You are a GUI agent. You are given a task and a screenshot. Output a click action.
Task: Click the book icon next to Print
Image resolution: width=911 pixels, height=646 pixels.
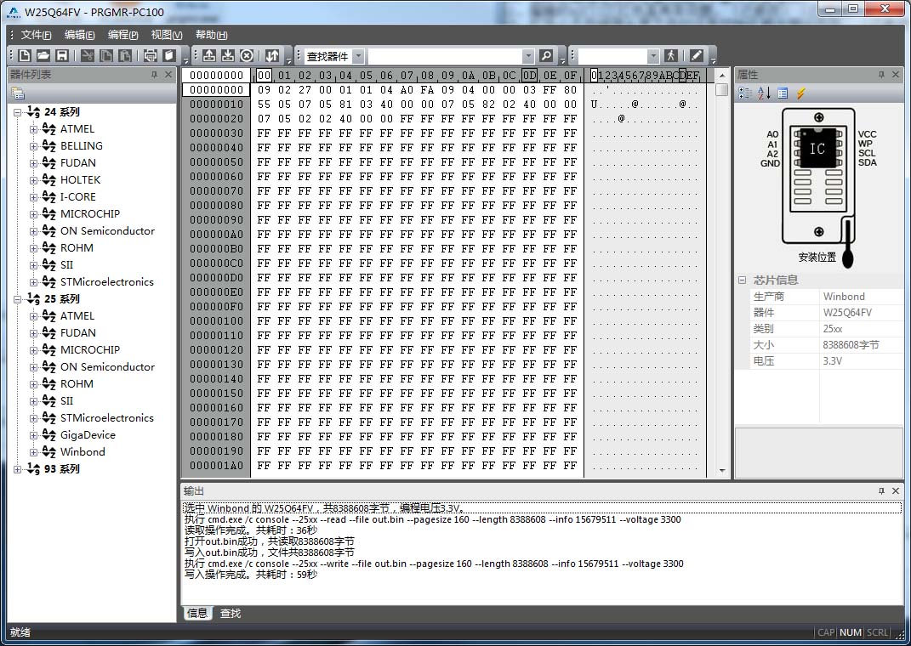169,56
